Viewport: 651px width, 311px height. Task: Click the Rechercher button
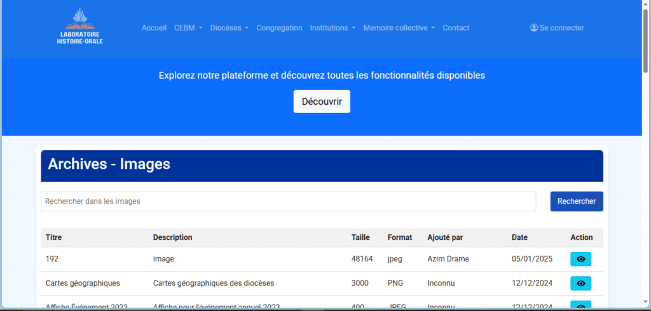coord(576,201)
